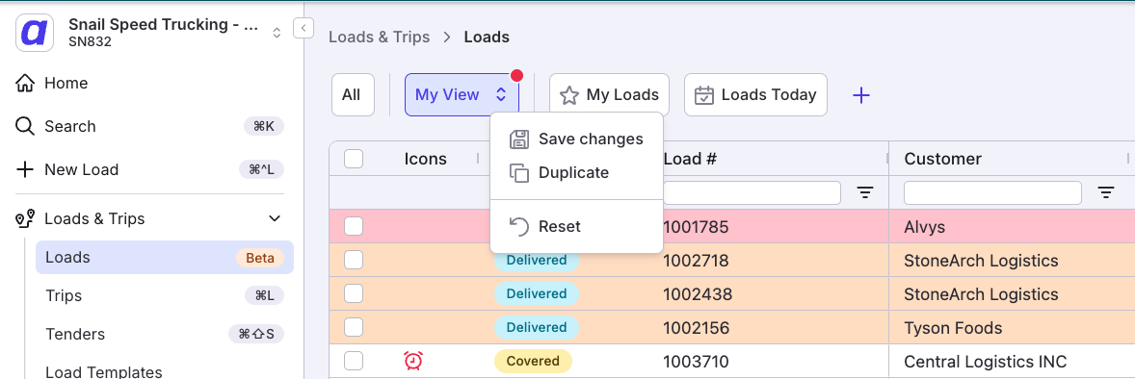Click the star icon on My Loads
Screen dimensions: 1135x379
click(569, 95)
